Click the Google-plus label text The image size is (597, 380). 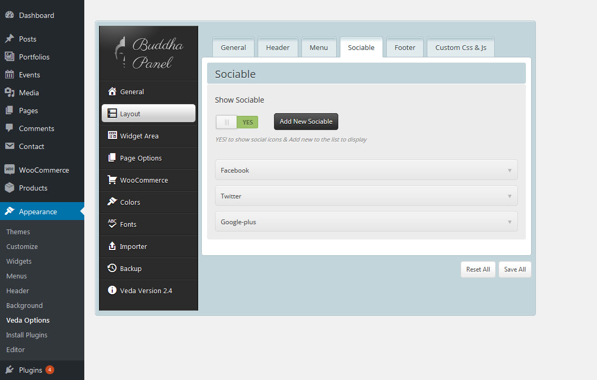(x=238, y=222)
